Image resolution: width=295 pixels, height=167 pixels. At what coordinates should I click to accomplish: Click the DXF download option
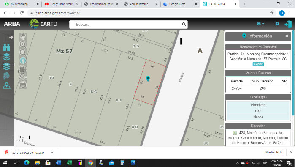tap(258, 111)
